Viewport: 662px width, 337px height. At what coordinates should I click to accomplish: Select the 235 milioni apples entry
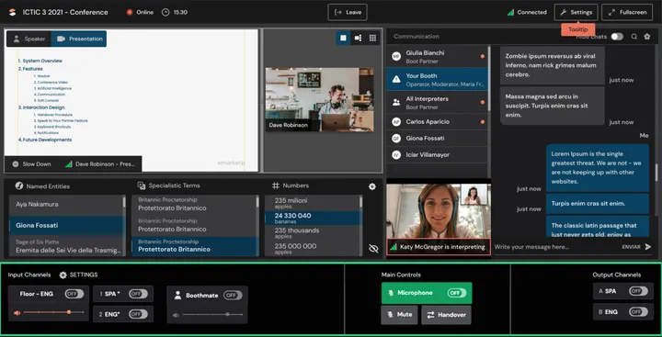[x=312, y=203]
